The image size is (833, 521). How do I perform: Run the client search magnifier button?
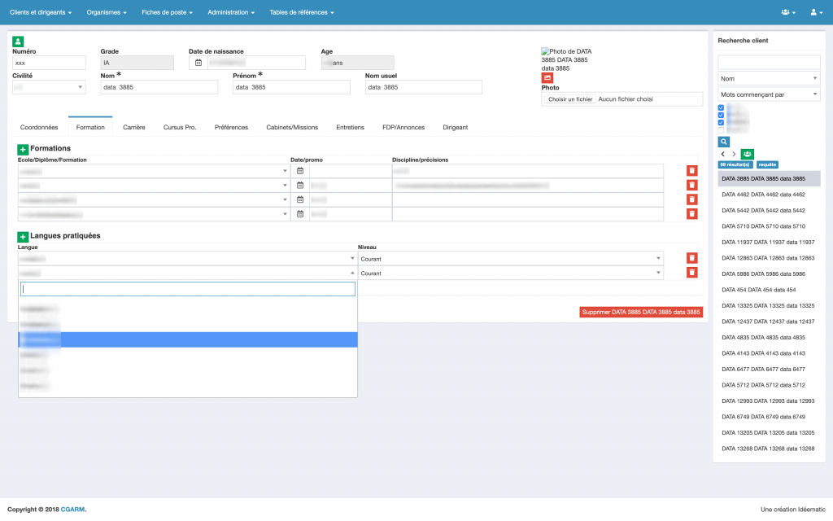click(x=723, y=142)
